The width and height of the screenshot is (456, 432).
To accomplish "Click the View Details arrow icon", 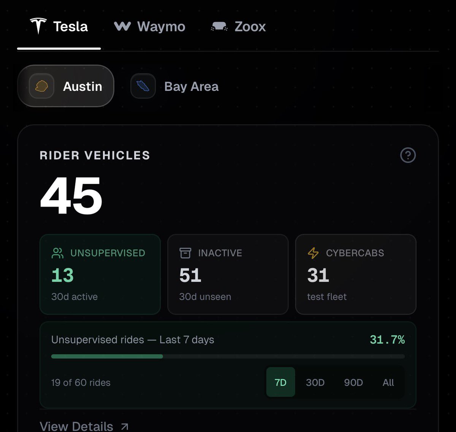I will click(124, 427).
